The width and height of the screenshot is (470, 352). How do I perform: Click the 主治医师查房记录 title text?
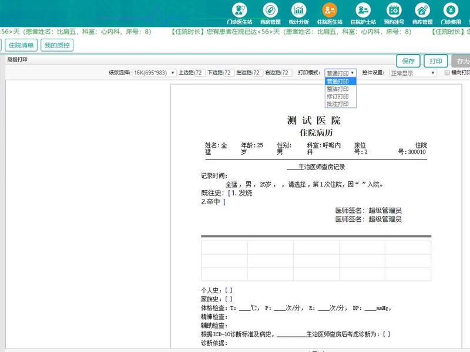click(321, 167)
